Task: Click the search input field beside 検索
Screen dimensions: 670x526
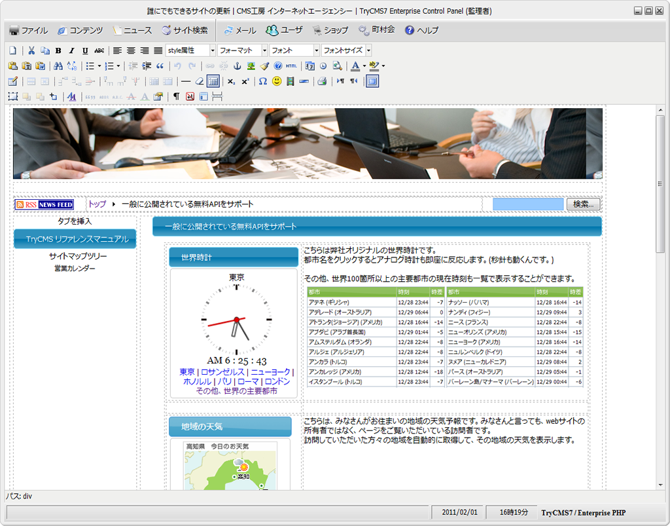Action: [527, 204]
